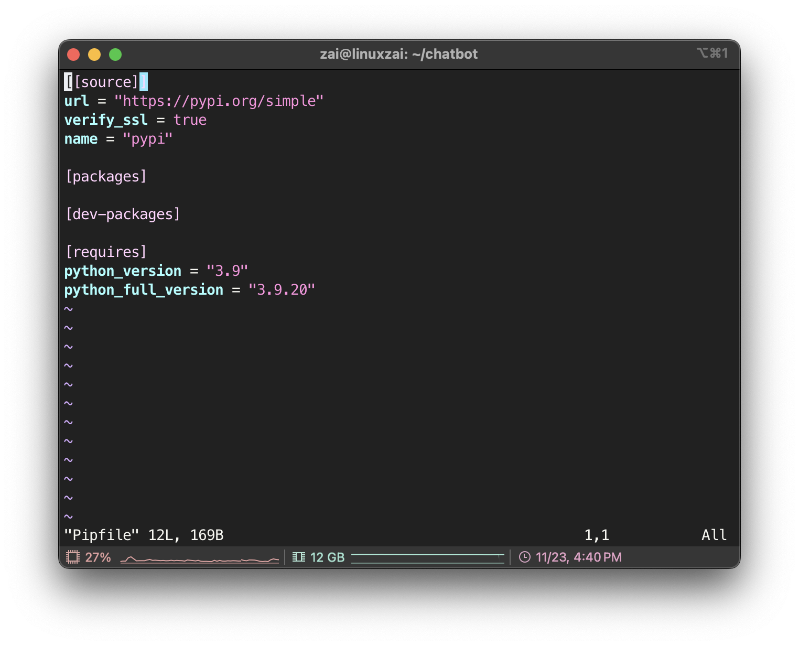The height and width of the screenshot is (646, 799).
Task: Click the memory usage bar next to 12 GB
Action: [427, 557]
